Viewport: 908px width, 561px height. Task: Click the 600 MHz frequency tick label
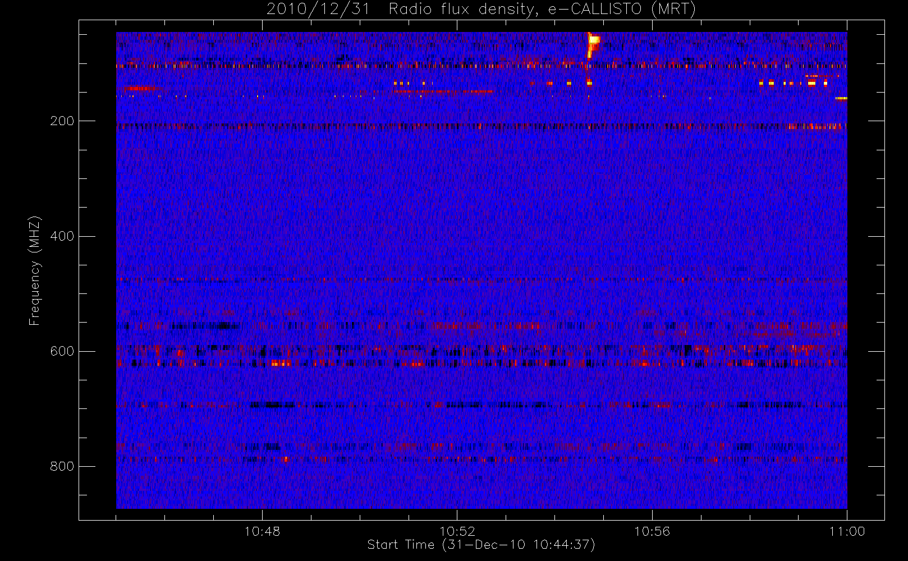point(62,351)
